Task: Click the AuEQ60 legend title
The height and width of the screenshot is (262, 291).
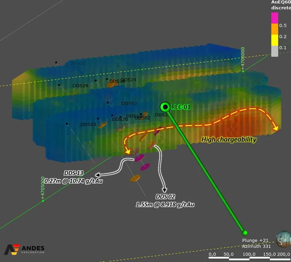Action: (x=281, y=5)
